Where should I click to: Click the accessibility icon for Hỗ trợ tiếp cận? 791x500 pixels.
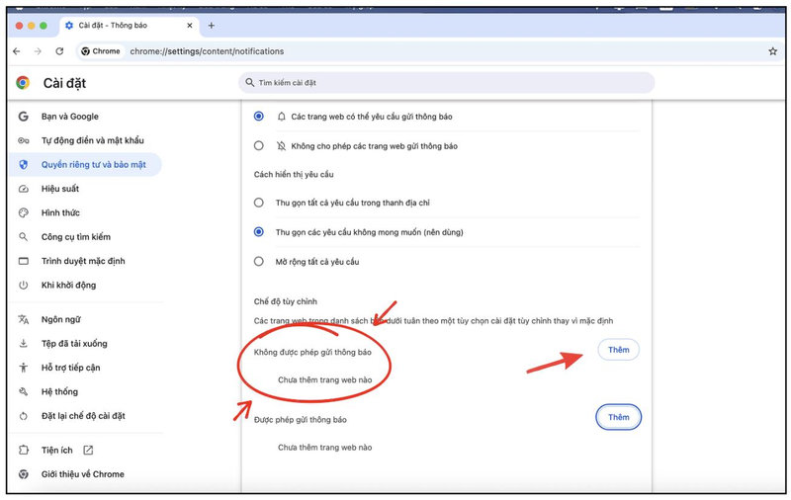(x=23, y=368)
